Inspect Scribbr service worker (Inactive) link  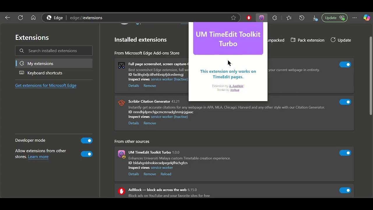click(169, 117)
